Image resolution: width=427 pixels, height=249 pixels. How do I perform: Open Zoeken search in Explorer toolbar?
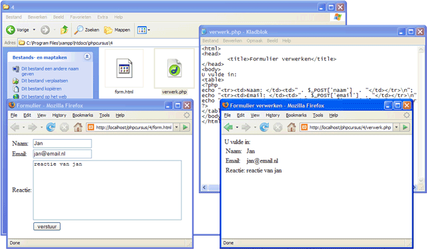point(87,30)
